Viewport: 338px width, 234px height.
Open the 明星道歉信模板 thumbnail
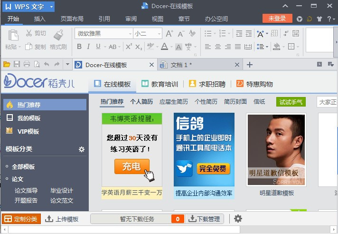pyautogui.click(x=276, y=150)
